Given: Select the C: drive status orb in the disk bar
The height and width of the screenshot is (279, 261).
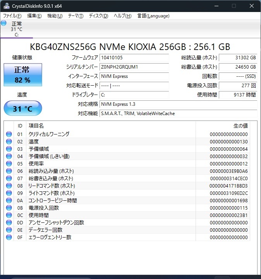Looking at the screenshot, I should (x=3, y=23).
